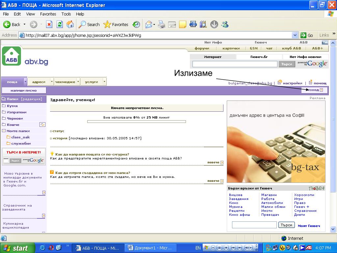Screen dimensions: 337x253
Task: Click the АБВ house logo
Action: (12, 56)
